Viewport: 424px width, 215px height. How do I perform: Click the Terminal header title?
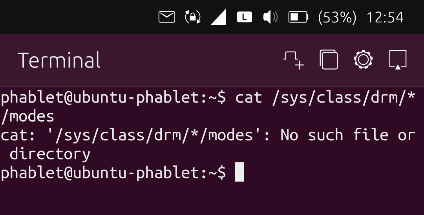click(59, 60)
